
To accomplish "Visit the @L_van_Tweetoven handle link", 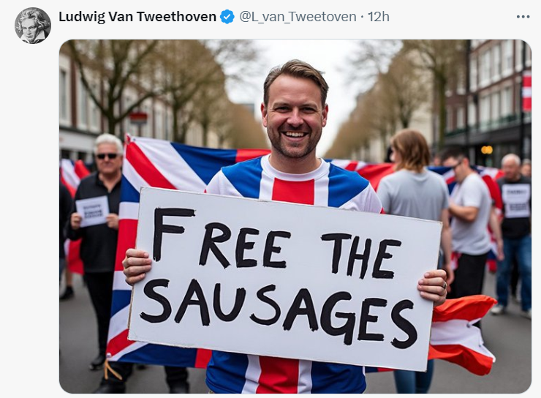I will coord(298,17).
